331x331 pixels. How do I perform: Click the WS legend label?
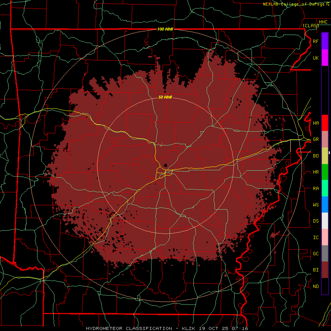(x=316, y=205)
